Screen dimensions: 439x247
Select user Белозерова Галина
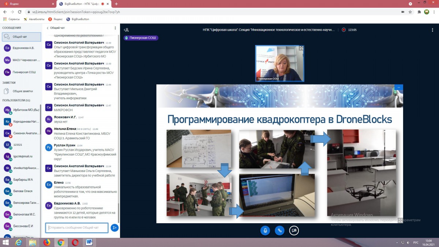tap(21, 203)
